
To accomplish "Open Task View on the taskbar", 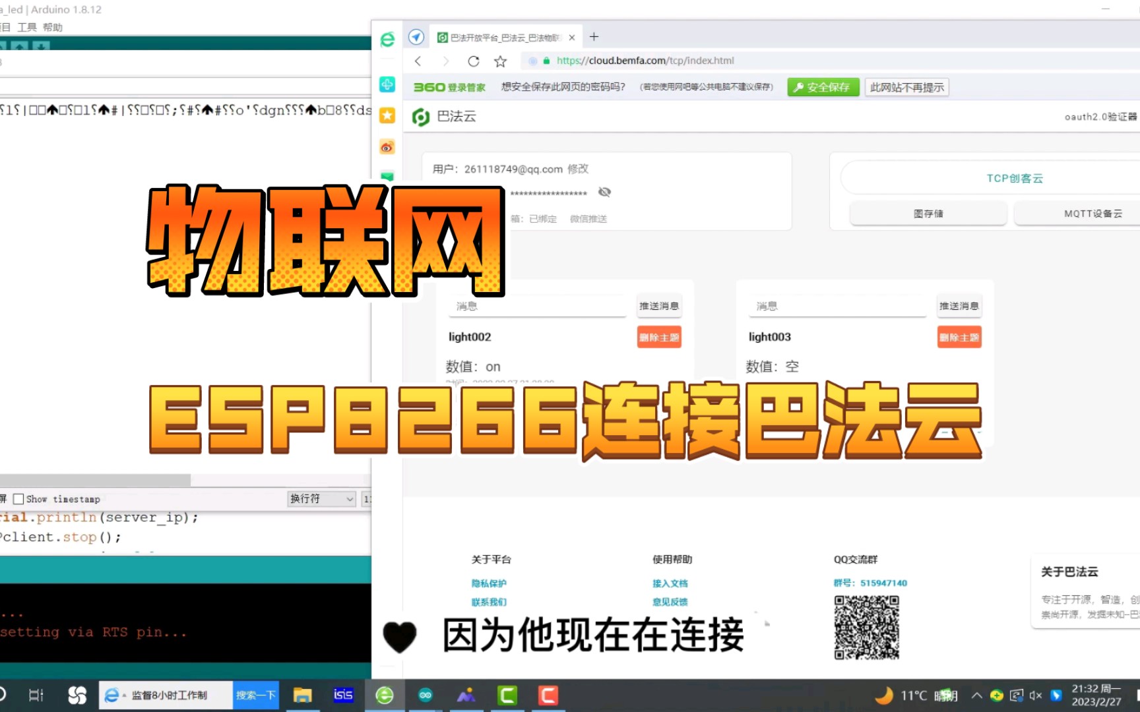I will 36,695.
